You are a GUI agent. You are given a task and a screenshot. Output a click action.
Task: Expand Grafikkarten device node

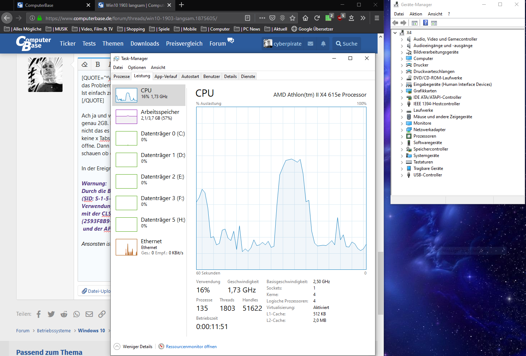point(402,91)
